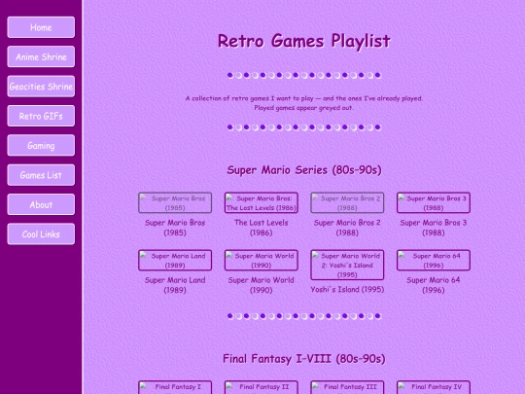Click the Super Mario 64 (1996) thumbnail
This screenshot has width=525, height=394.
434,261
